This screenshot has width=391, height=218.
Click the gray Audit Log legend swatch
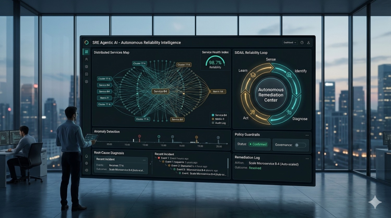coord(213,123)
